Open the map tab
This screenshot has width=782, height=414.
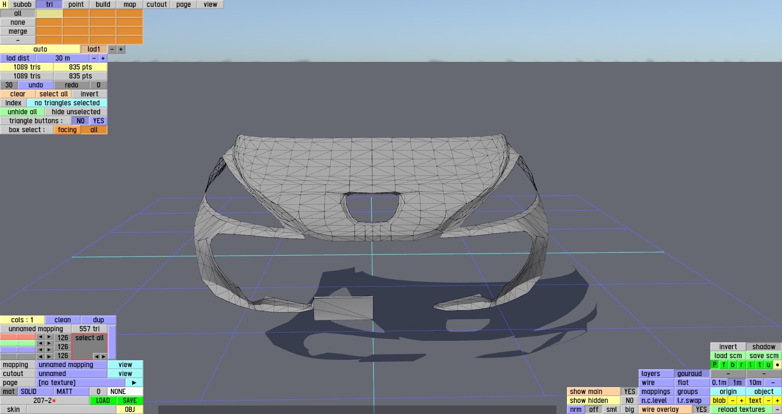click(x=130, y=4)
